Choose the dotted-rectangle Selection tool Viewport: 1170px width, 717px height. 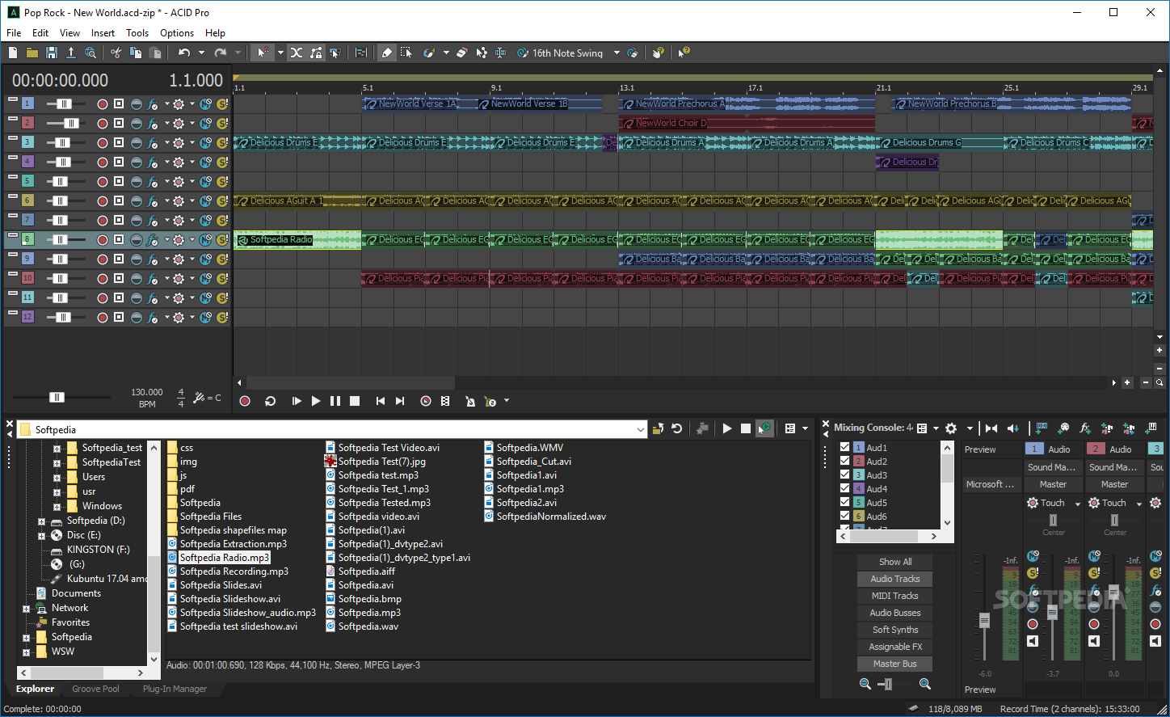point(406,53)
